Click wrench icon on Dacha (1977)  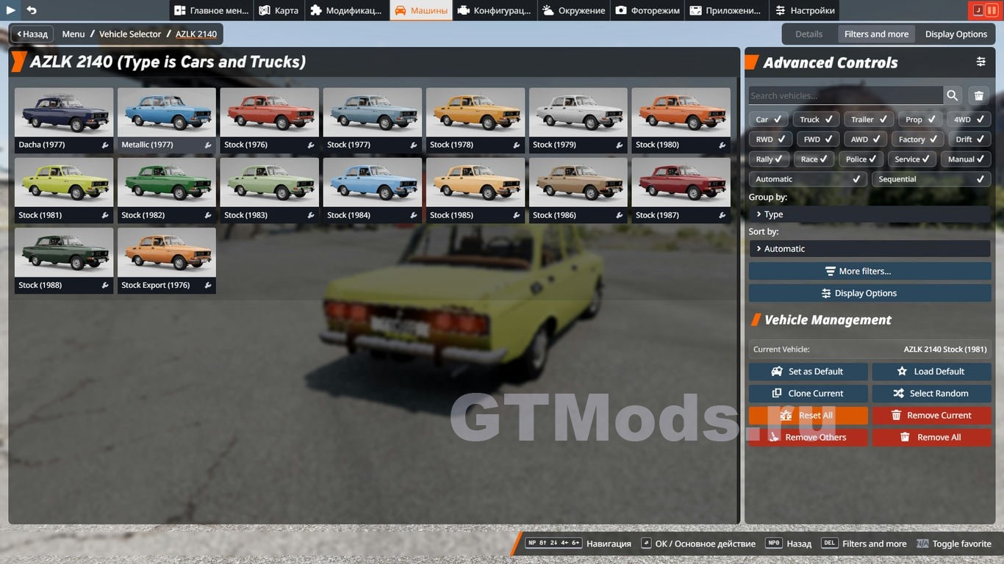(105, 145)
